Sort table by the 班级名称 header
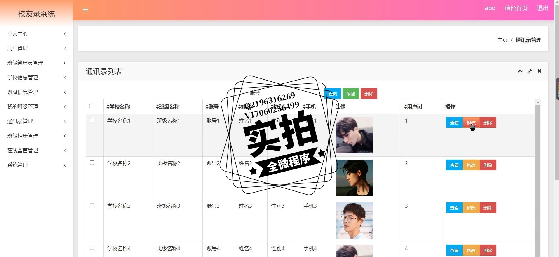Viewport: 559px width, 257px height. pos(168,107)
